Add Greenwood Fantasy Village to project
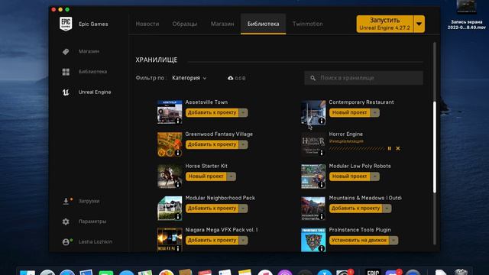The height and width of the screenshot is (275, 489). click(x=212, y=144)
